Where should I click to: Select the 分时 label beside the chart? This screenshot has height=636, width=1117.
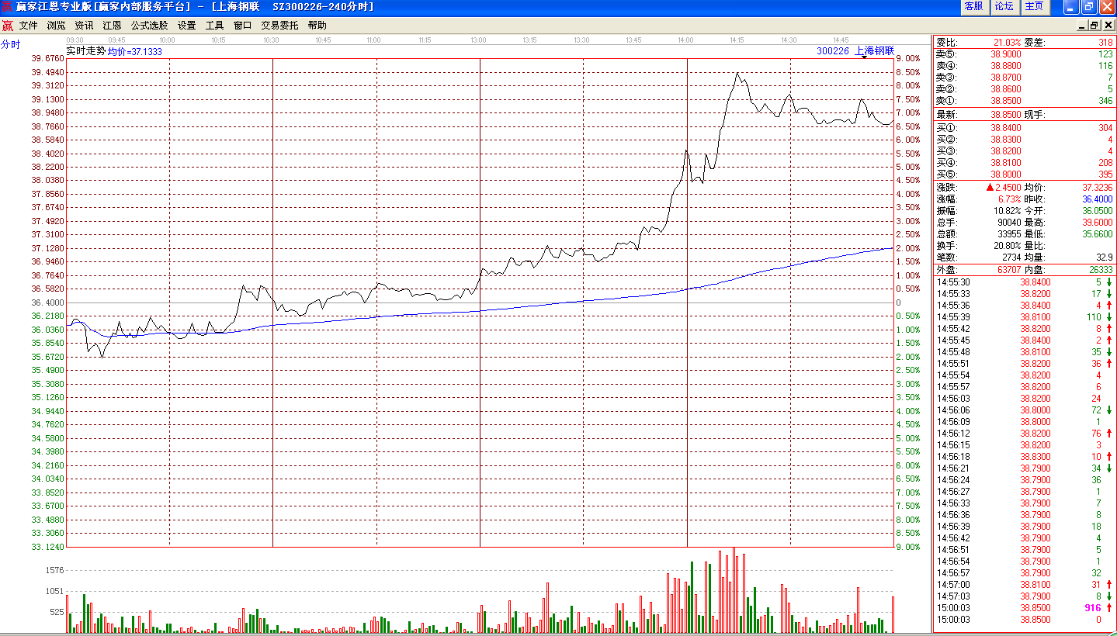10,45
